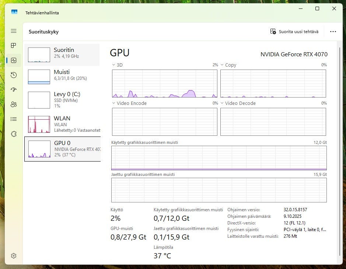Open the hamburger navigation menu

pyautogui.click(x=14, y=31)
